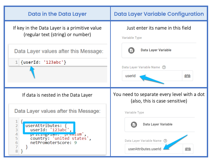Click the netPromoterScore: 9 code line
The width and height of the screenshot is (216, 163).
pos(53,143)
